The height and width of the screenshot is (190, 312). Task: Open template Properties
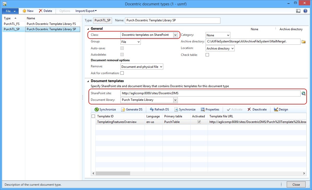(x=210, y=109)
